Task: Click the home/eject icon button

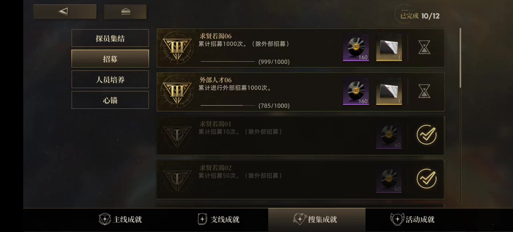Action: tap(125, 12)
